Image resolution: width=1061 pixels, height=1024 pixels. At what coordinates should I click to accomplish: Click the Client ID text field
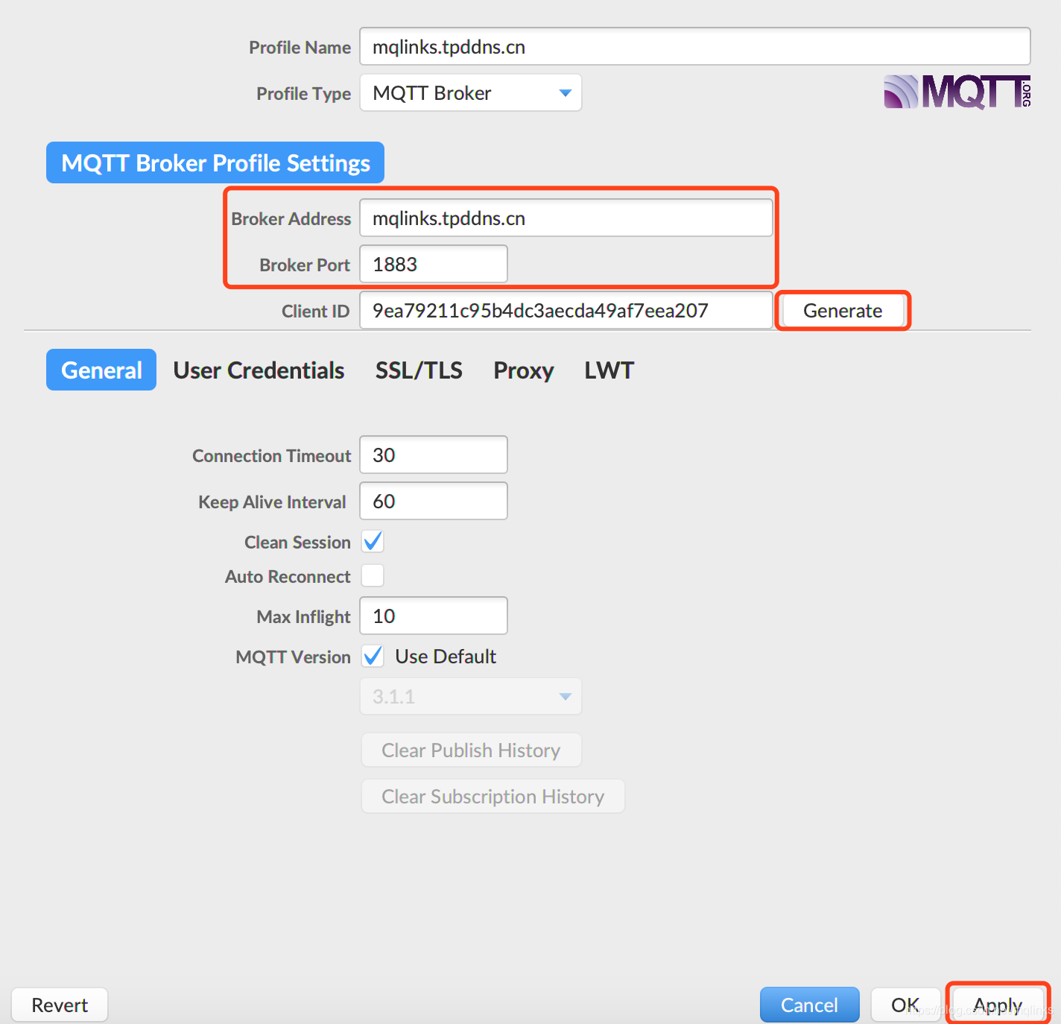(x=566, y=311)
